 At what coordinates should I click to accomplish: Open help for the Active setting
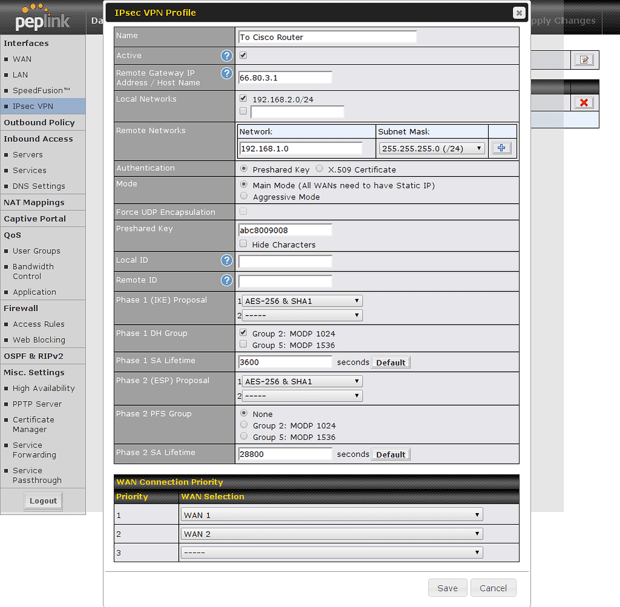[226, 55]
